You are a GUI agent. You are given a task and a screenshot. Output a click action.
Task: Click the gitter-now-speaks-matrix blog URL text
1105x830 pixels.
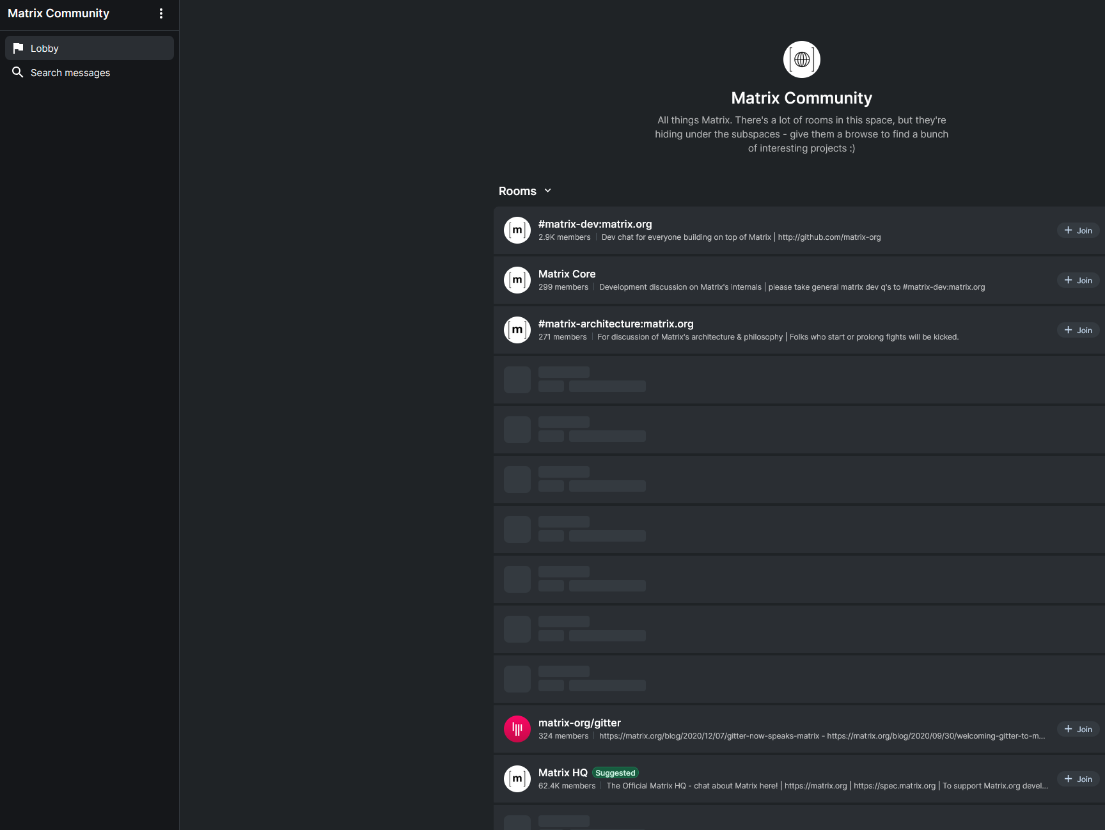[822, 736]
